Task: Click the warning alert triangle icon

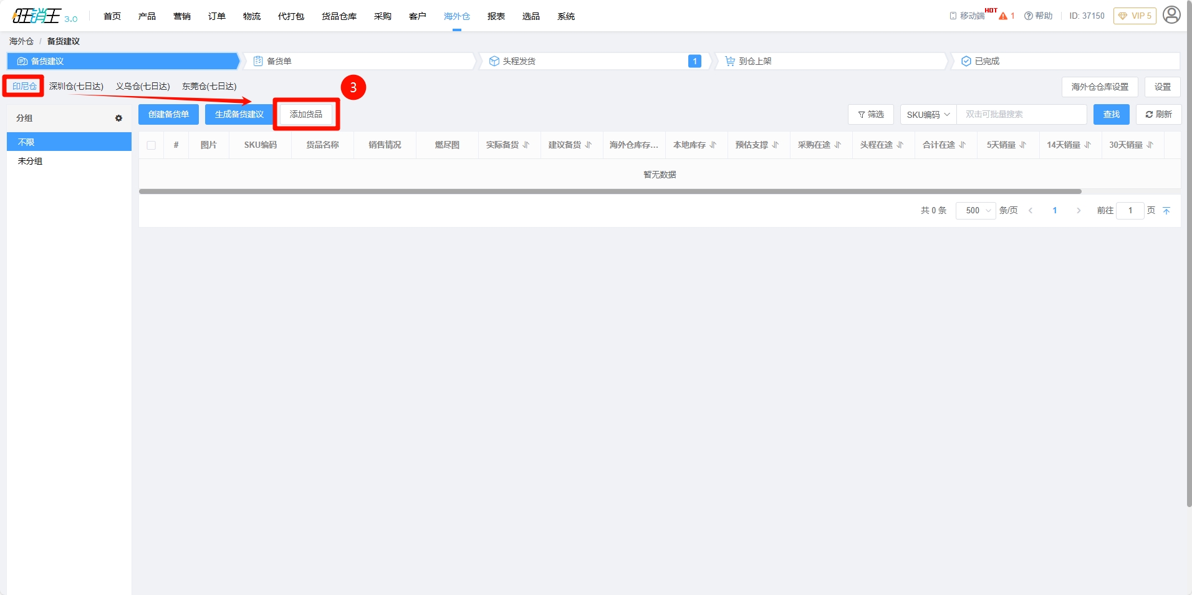Action: (x=1003, y=16)
